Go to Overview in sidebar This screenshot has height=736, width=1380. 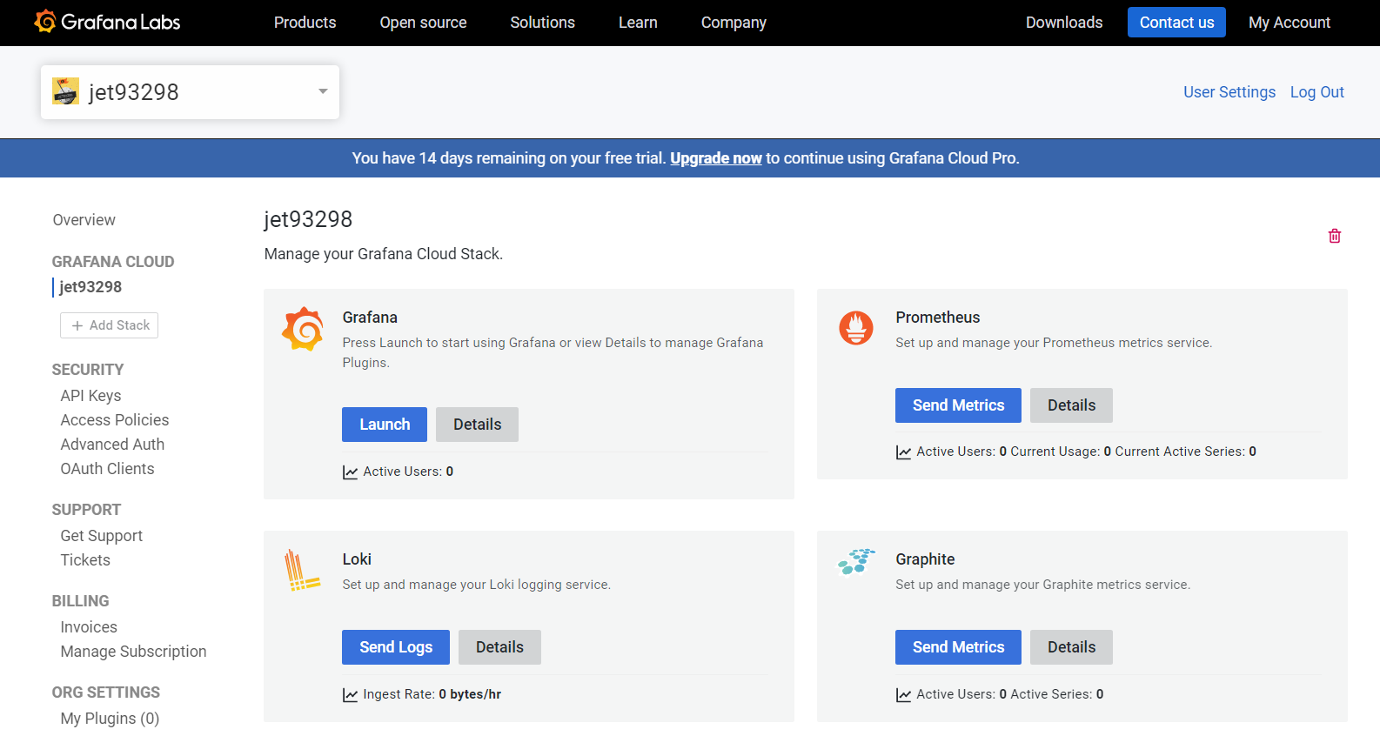click(84, 220)
